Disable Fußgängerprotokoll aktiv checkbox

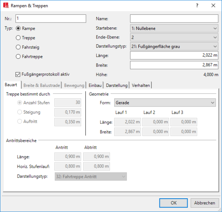(x=18, y=74)
